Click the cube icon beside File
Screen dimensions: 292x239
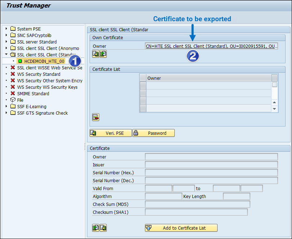pos(13,100)
